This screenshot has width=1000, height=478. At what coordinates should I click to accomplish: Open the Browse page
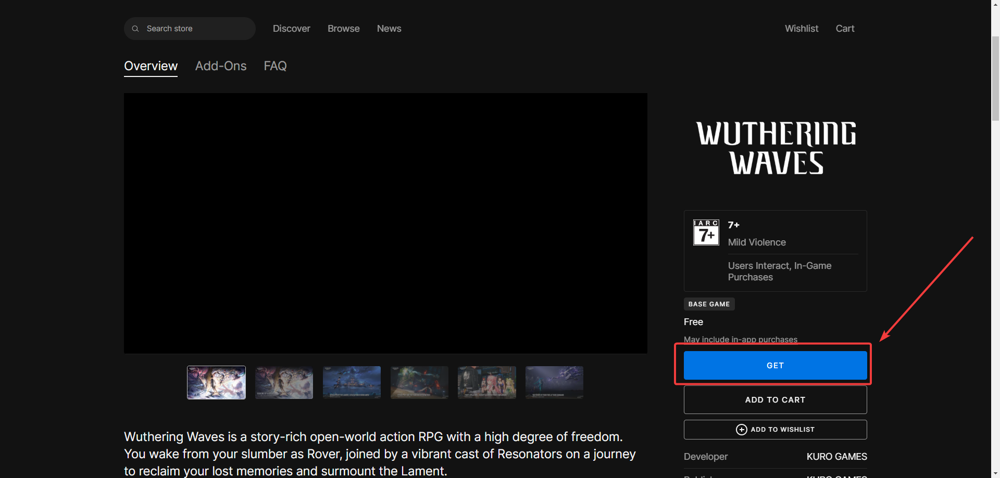coord(343,29)
